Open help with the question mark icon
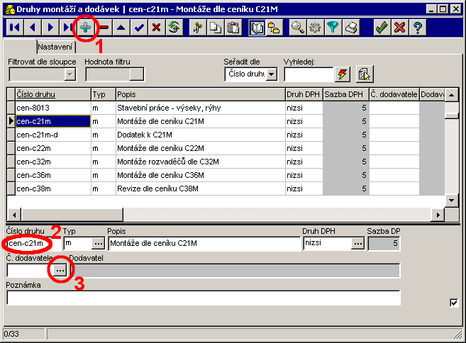This screenshot has height=343, width=466. tap(418, 28)
